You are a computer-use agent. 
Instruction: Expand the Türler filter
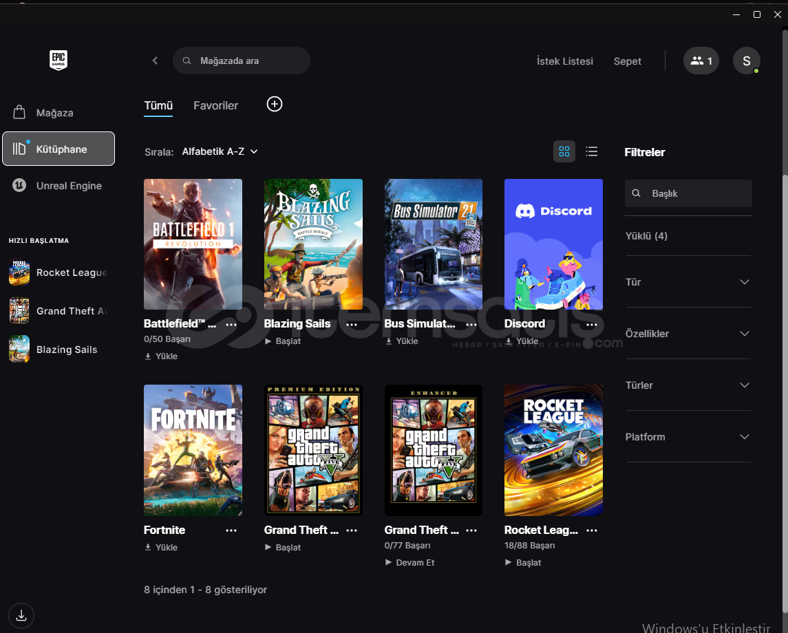688,385
